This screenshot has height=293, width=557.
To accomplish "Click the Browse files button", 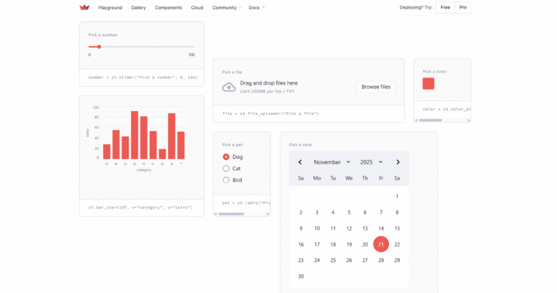I will point(376,87).
